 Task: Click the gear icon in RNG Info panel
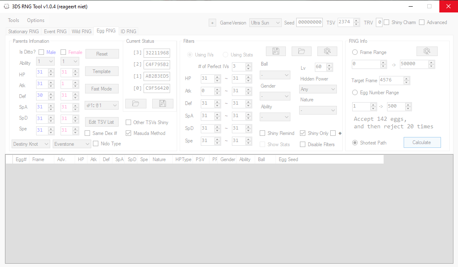pyautogui.click(x=426, y=51)
